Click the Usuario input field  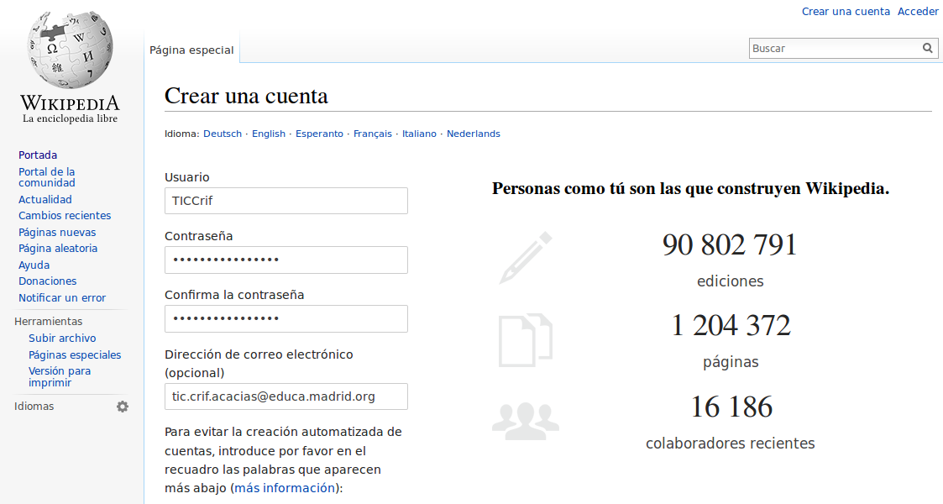pyautogui.click(x=286, y=201)
